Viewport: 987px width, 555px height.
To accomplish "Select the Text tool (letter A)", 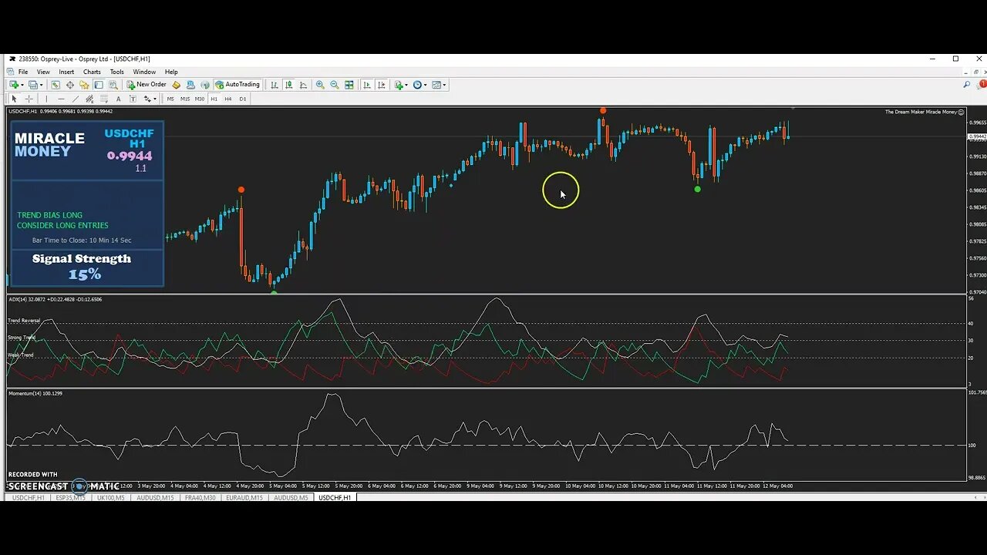I will pyautogui.click(x=118, y=99).
